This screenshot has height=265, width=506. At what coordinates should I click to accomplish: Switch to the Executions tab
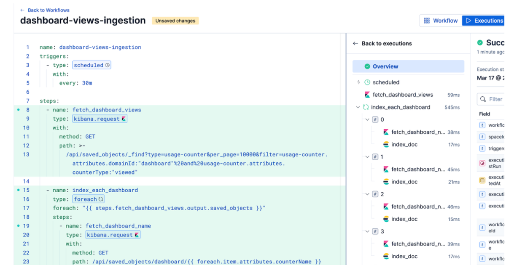coord(484,21)
